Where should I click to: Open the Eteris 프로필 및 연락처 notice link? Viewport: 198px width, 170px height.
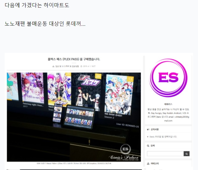click(x=163, y=137)
